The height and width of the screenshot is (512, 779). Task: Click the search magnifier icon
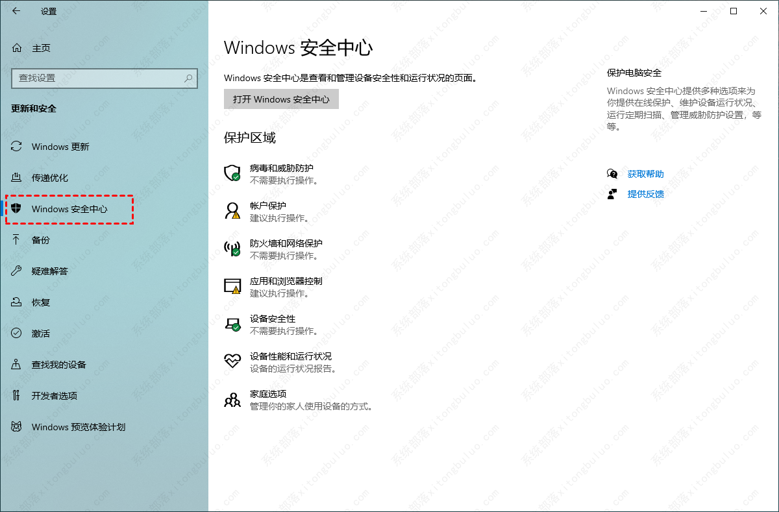coord(188,78)
